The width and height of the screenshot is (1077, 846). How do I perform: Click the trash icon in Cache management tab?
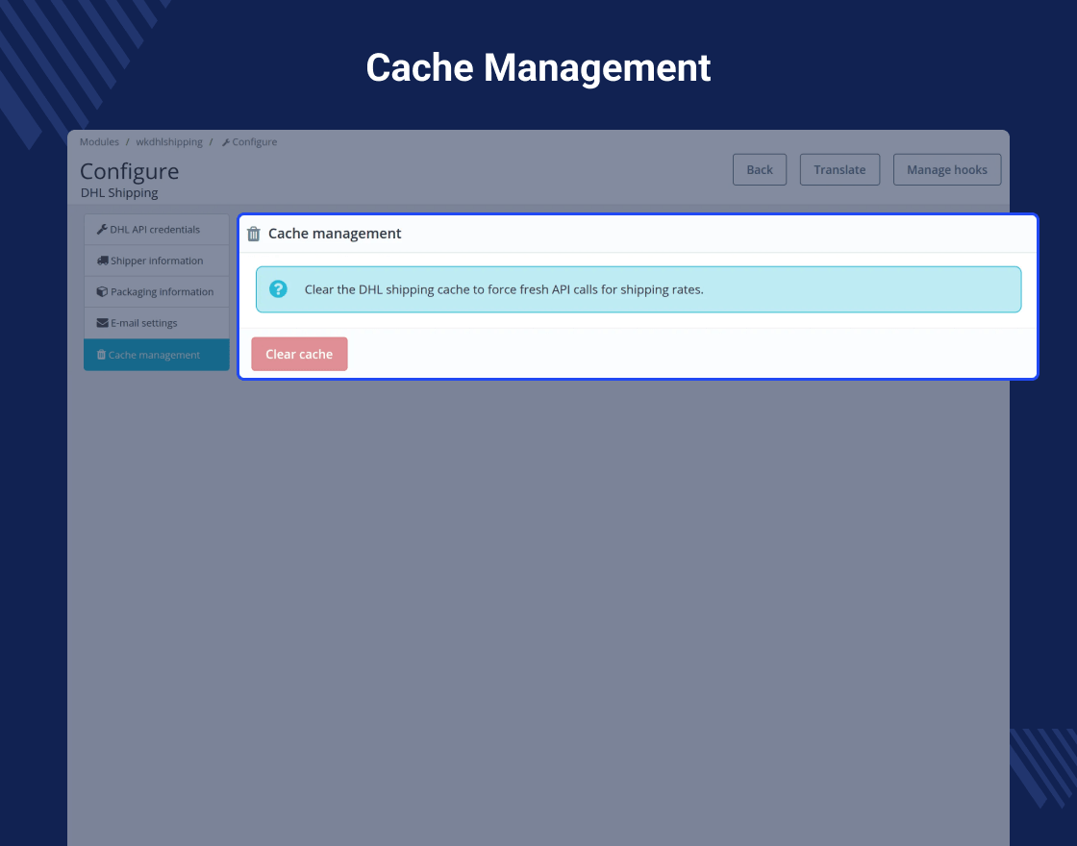coord(101,355)
